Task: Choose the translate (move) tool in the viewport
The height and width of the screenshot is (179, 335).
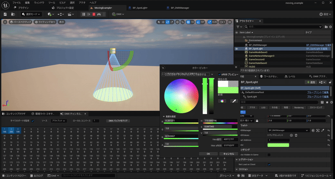Action: click(163, 22)
